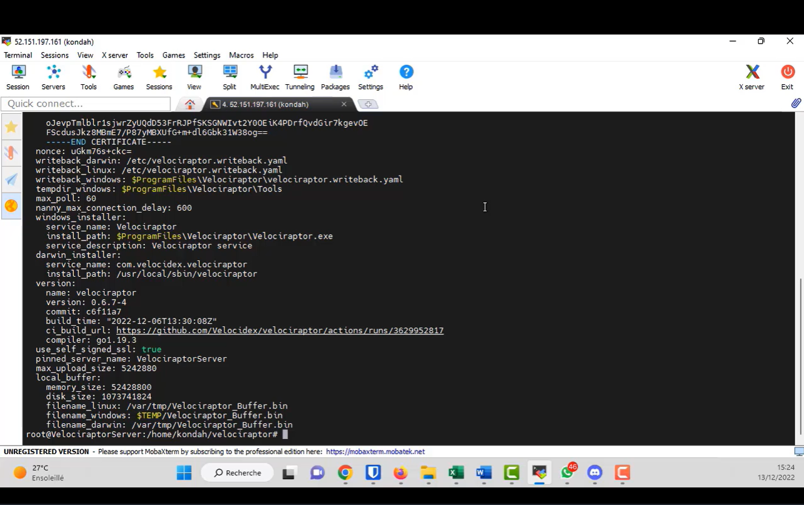Close the kondah session tab
This screenshot has height=505, width=804.
344,104
